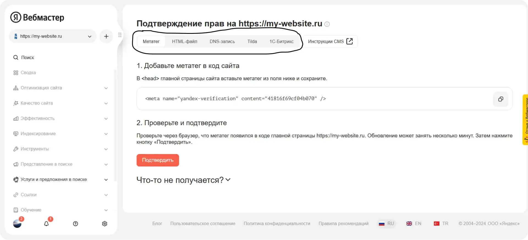Open help question mark icon
The image size is (528, 240).
point(76,224)
